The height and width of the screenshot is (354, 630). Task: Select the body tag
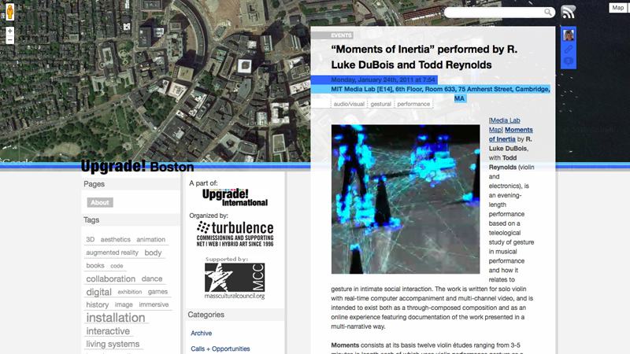coord(153,253)
